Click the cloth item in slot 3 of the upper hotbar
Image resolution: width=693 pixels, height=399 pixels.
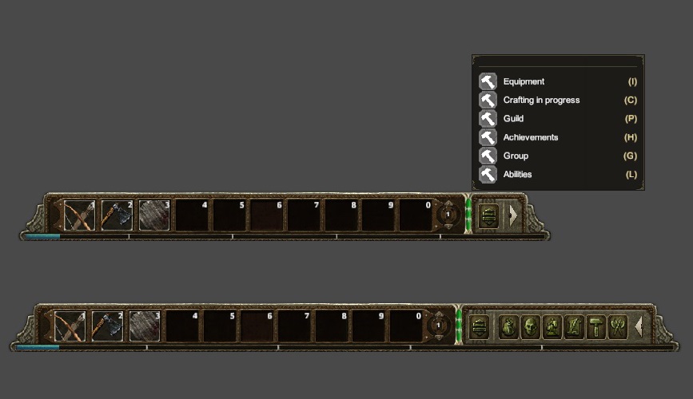(x=154, y=215)
